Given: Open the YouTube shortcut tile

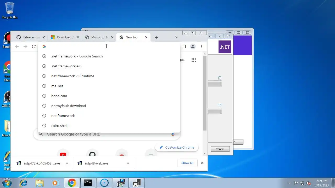Looking at the screenshot, I should [63, 155].
